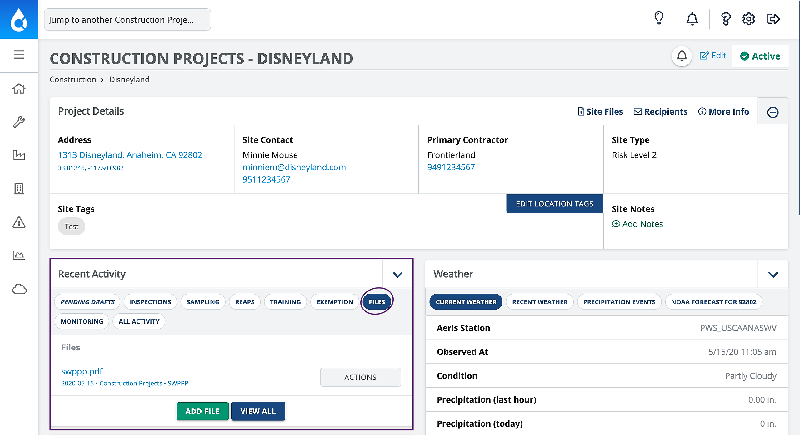Click the Frontierland contractor name

pyautogui.click(x=451, y=155)
